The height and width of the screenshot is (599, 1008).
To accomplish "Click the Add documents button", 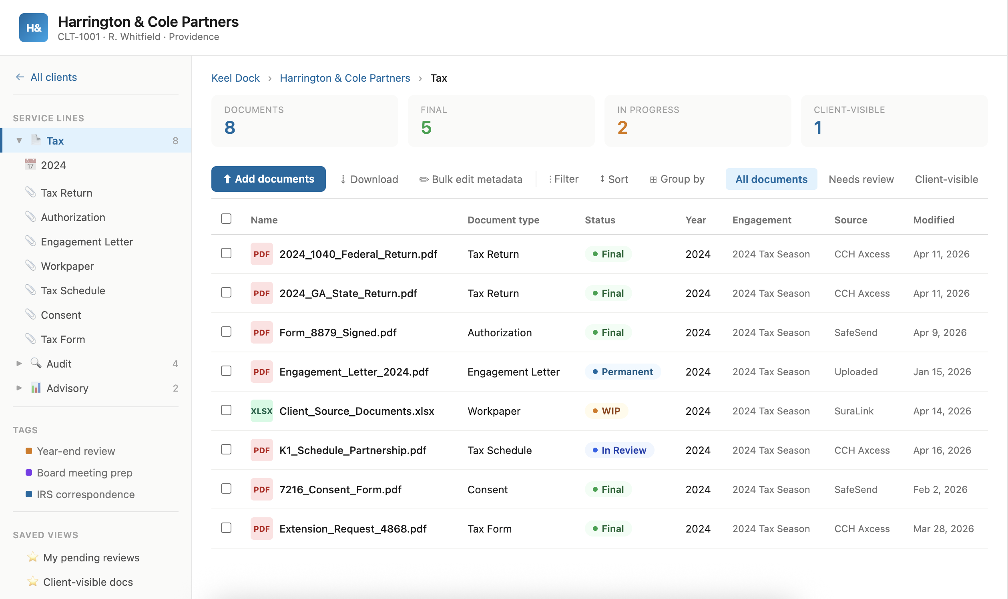I will click(268, 179).
